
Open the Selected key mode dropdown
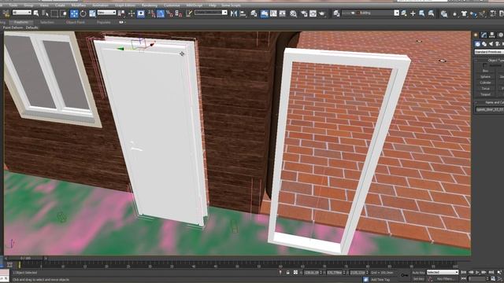443,273
